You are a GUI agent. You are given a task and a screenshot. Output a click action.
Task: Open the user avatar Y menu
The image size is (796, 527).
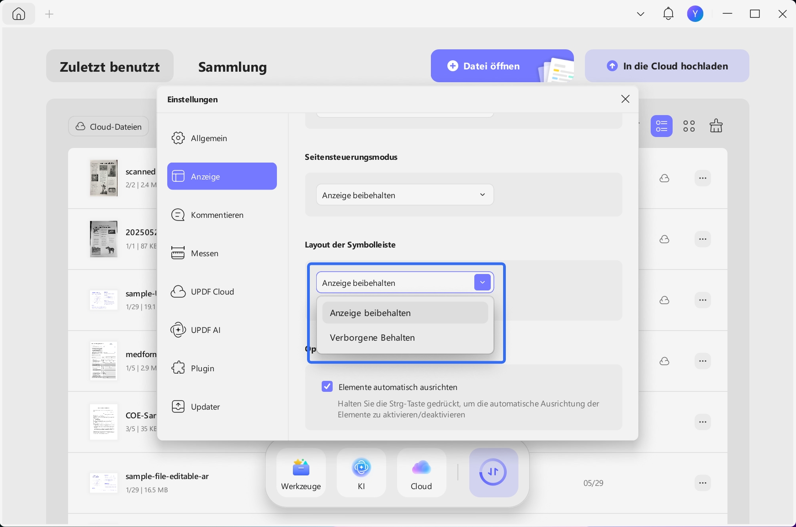click(695, 14)
